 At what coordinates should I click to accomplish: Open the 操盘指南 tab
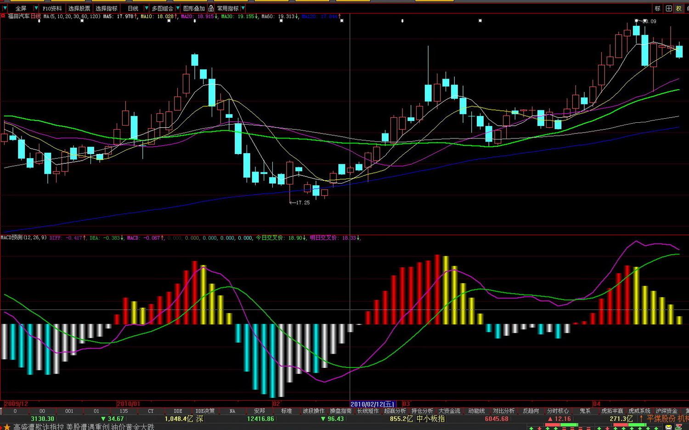[x=341, y=411]
